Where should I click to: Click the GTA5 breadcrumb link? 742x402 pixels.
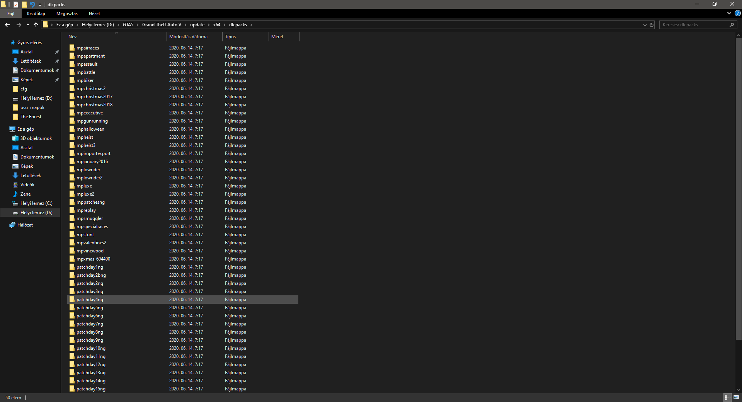coord(128,24)
